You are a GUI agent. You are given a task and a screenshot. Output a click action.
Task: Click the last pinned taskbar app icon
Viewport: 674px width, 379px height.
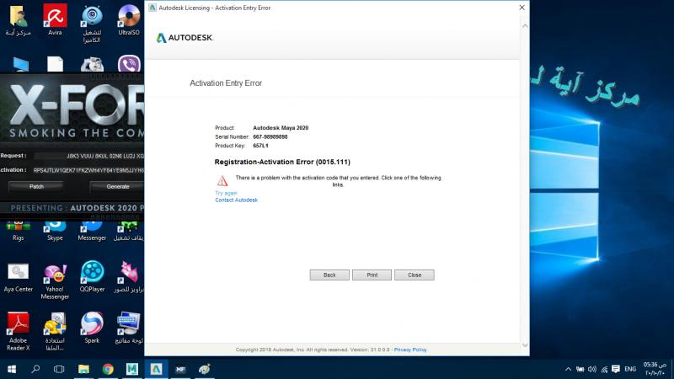click(x=205, y=369)
